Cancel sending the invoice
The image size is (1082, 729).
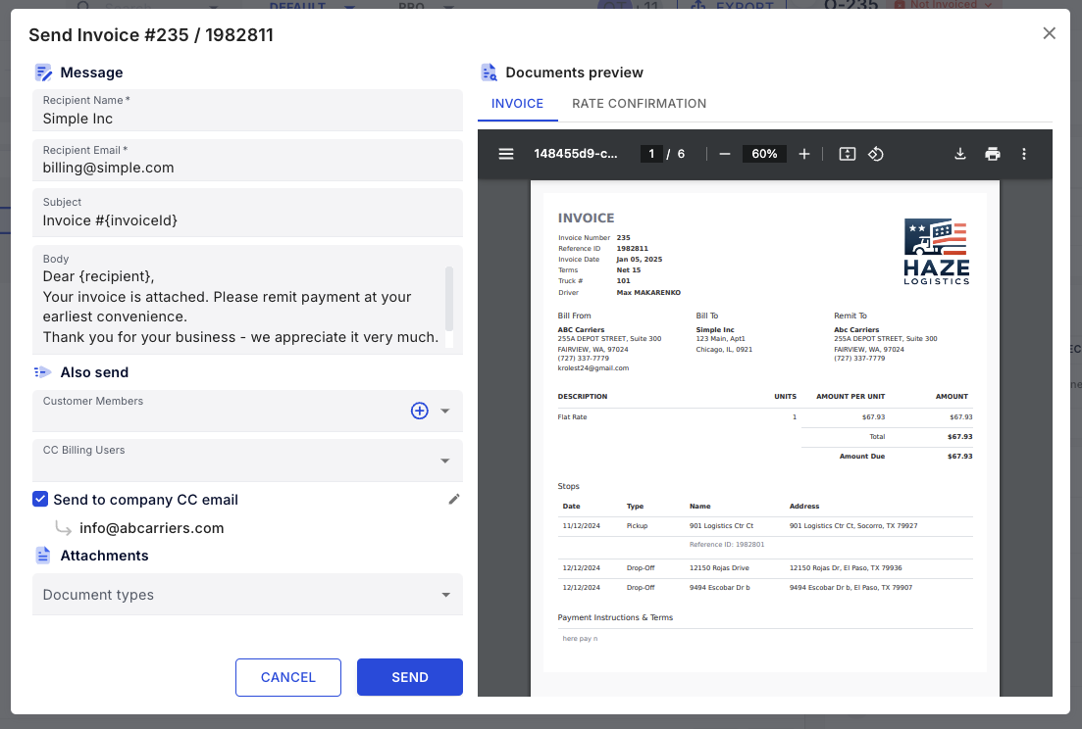[288, 677]
